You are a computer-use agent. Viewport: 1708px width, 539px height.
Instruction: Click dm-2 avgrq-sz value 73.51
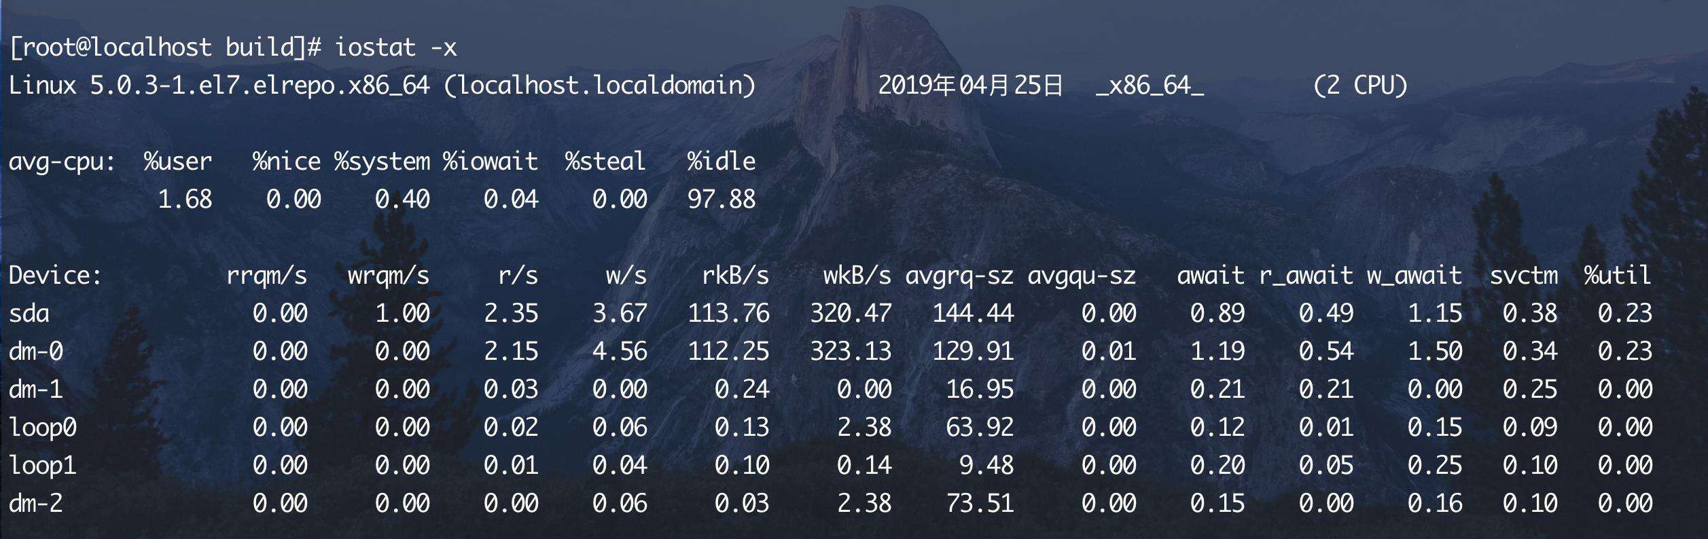(x=980, y=504)
